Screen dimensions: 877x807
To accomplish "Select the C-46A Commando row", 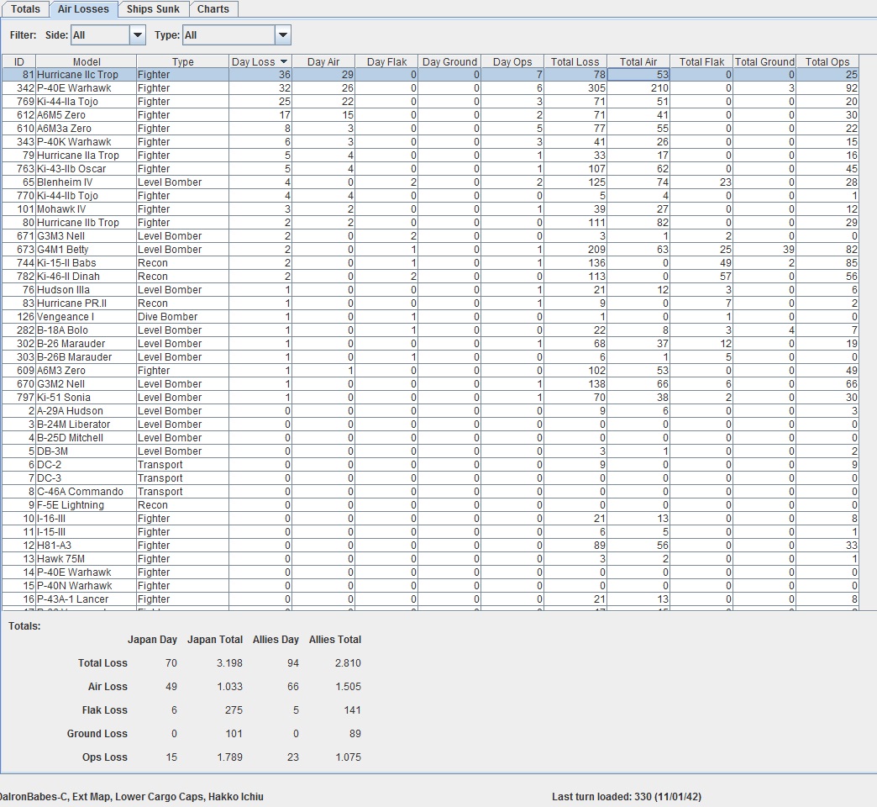I will (431, 491).
